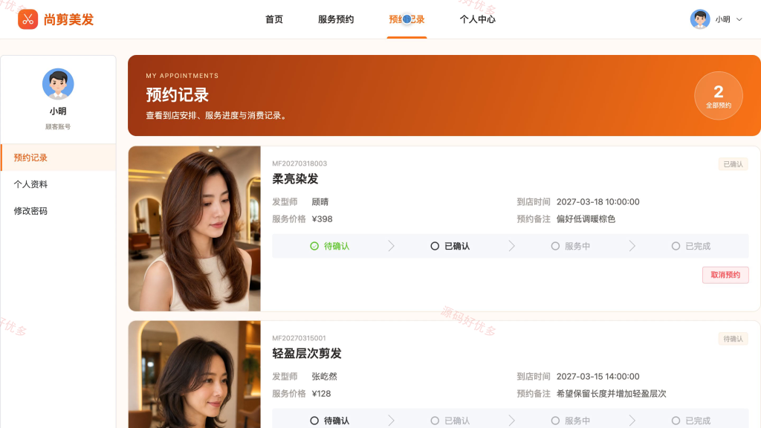Click the 待确认 status tag on 轻盈层次剪发
761x428 pixels.
click(x=734, y=339)
